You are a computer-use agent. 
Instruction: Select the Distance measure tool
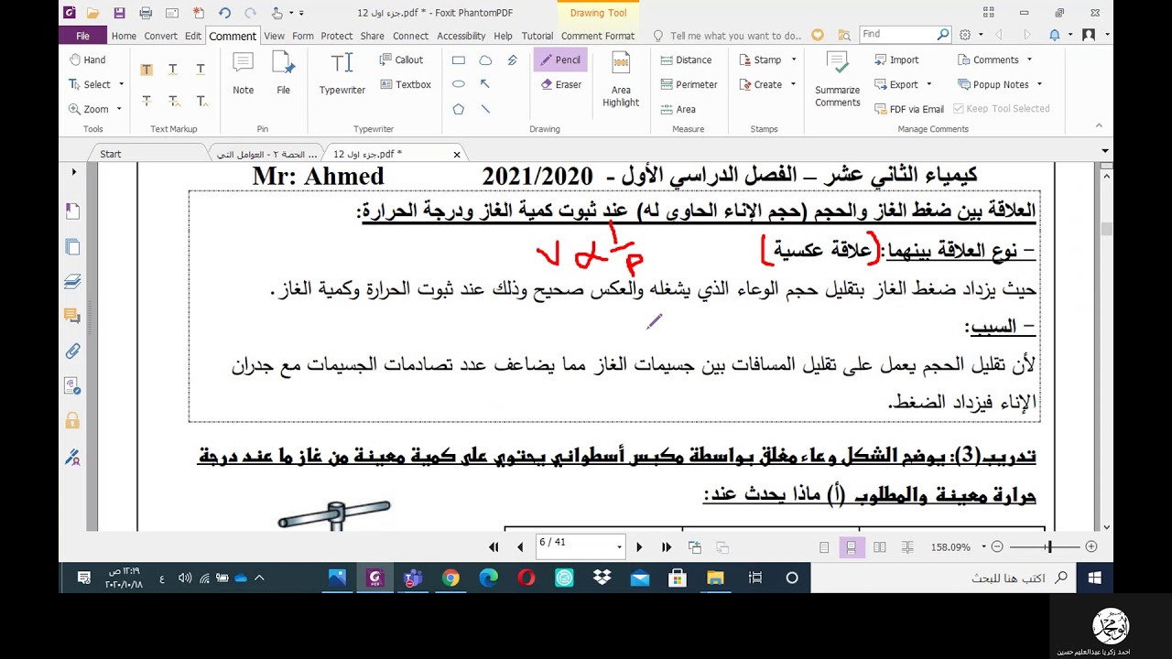(x=686, y=59)
